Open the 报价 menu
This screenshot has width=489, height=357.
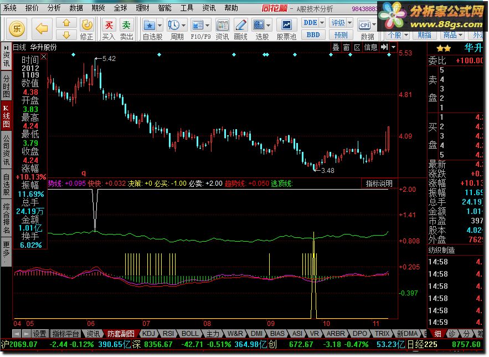click(32, 8)
